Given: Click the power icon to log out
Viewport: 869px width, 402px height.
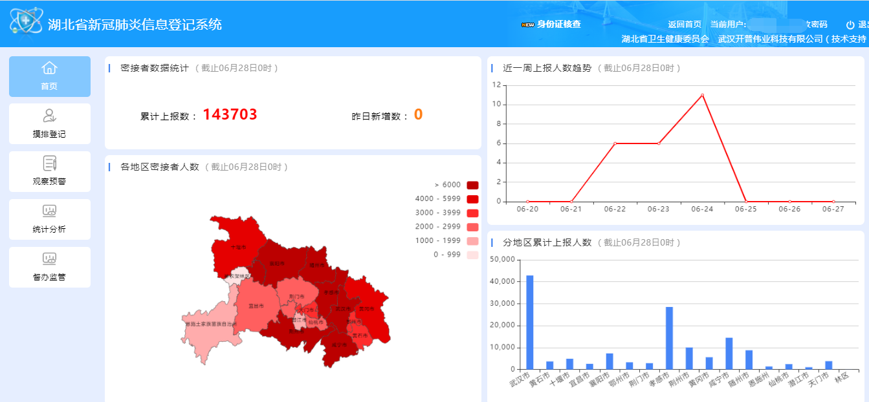Looking at the screenshot, I should tap(850, 25).
